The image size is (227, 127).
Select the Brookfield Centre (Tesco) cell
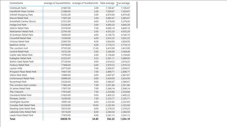click(x=23, y=21)
